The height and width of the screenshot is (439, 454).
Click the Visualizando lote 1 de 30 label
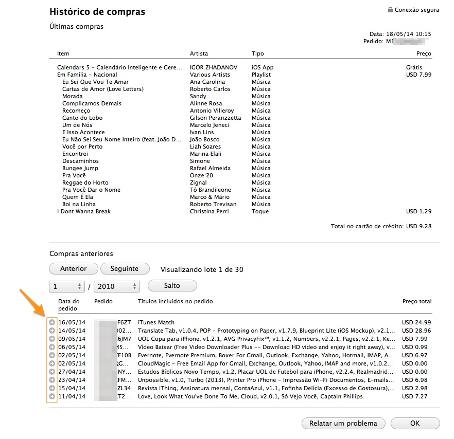[202, 269]
